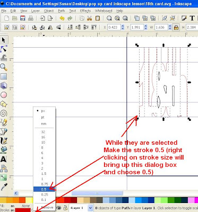Select the px unit radio option
Viewport: 198px width, 212px height.
point(43,111)
